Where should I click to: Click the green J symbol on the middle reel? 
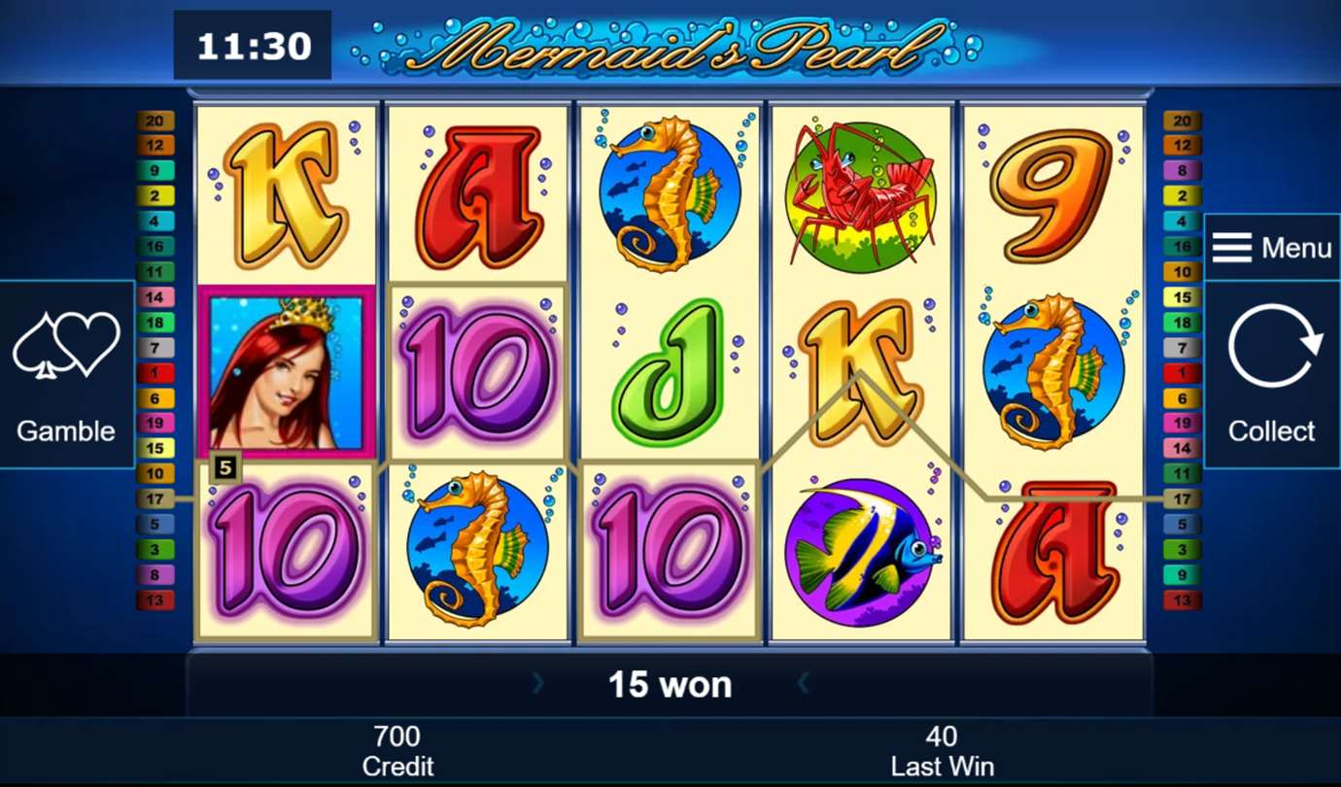(670, 371)
